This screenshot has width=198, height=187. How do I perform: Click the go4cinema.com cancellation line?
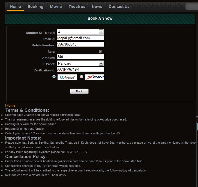74,161
